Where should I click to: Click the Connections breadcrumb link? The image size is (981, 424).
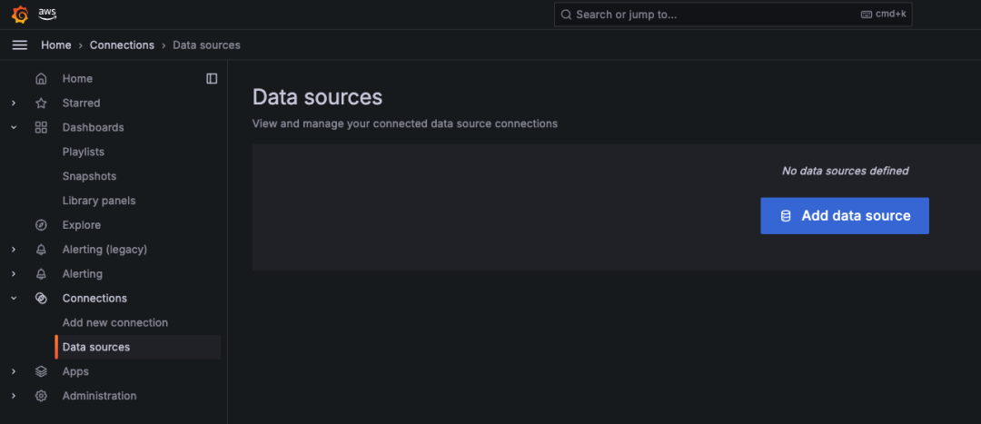pos(122,44)
